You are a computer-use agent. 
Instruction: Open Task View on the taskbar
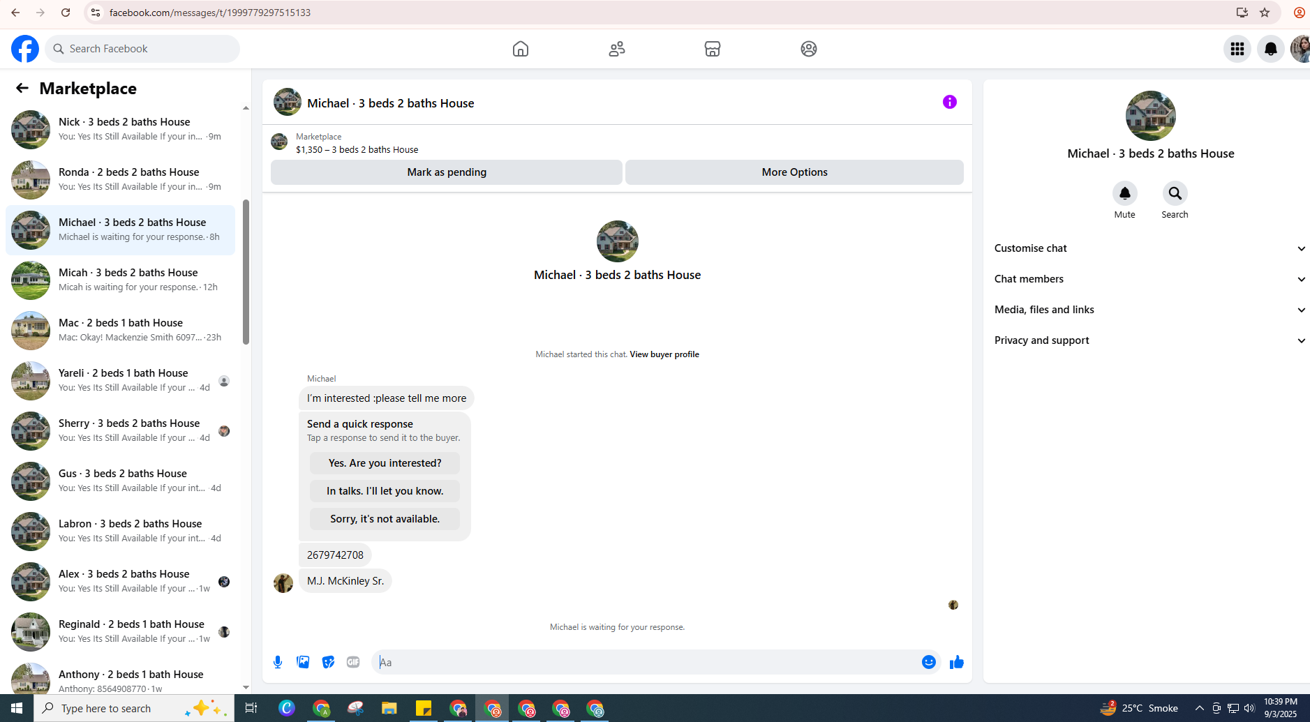click(x=251, y=708)
